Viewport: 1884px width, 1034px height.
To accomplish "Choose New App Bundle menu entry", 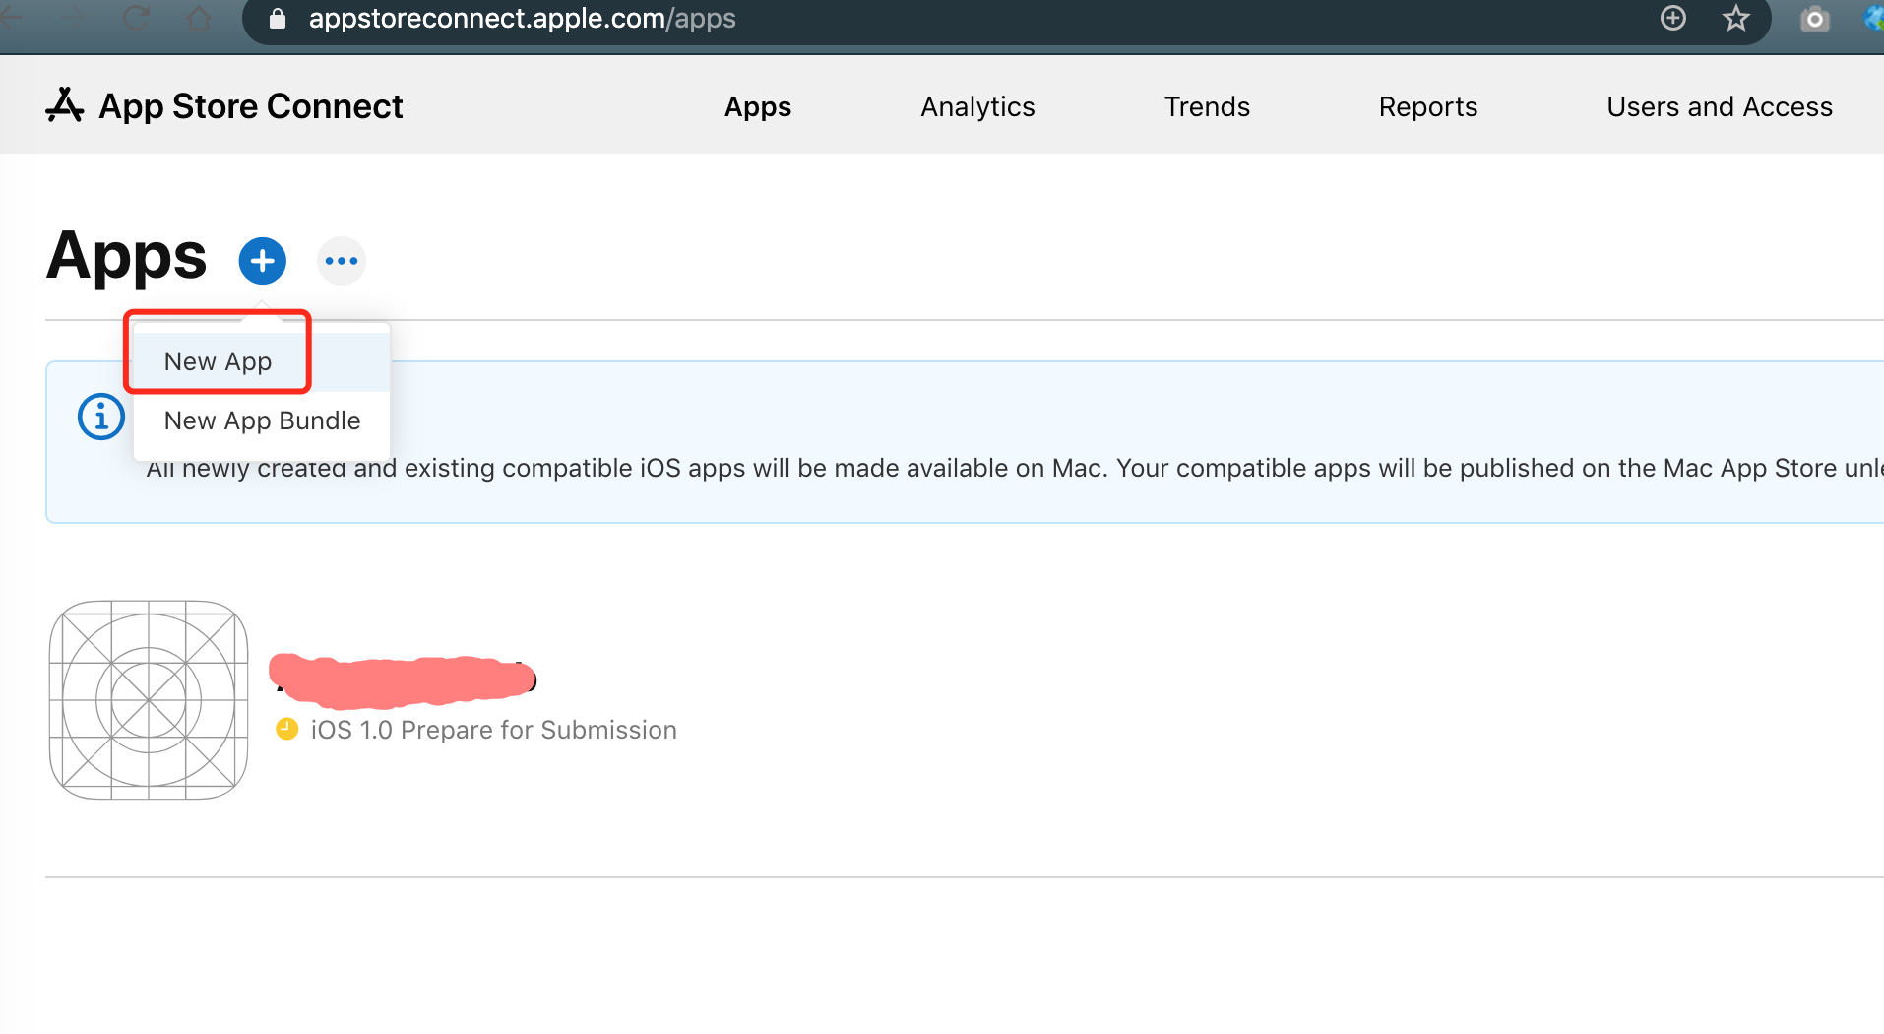I will pos(262,420).
